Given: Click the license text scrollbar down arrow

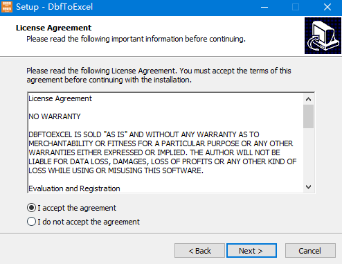Looking at the screenshot, I should click(x=308, y=187).
